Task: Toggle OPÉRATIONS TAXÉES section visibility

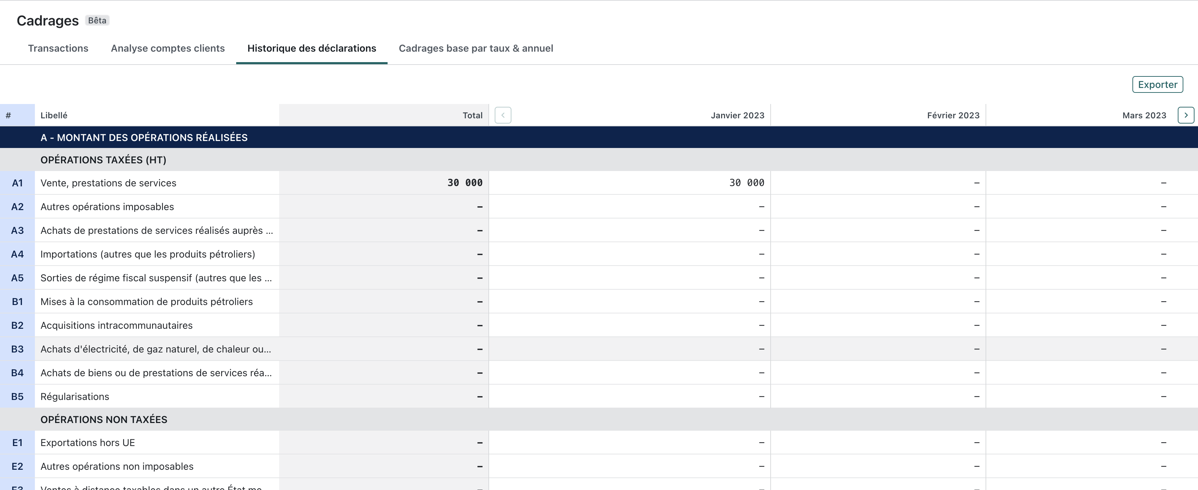Action: pyautogui.click(x=104, y=159)
